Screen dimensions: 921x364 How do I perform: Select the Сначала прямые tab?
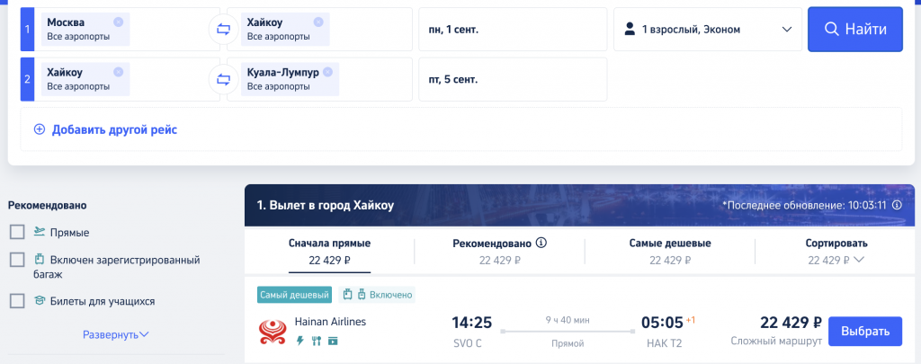(329, 252)
